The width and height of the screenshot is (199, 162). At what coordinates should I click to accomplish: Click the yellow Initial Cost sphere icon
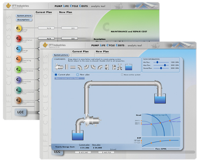pos(18,28)
